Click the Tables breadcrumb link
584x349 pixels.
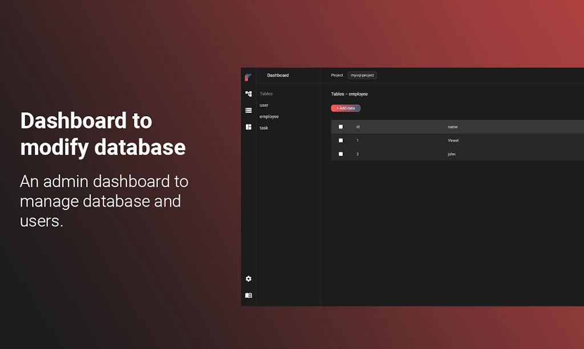tap(338, 94)
